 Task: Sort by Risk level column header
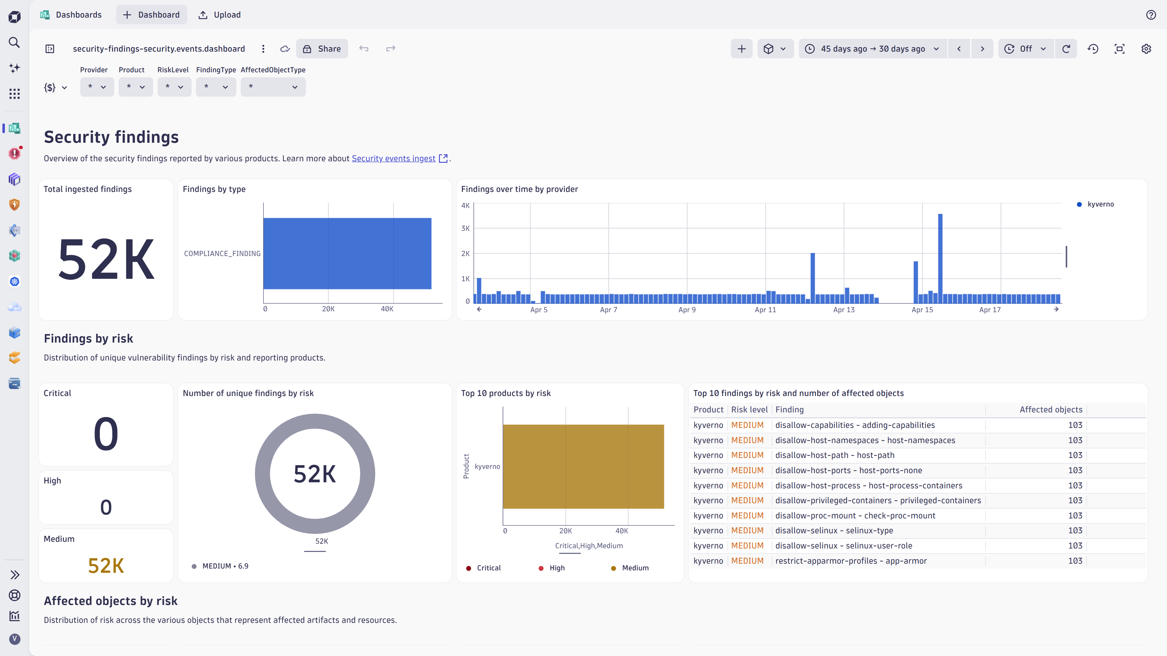pyautogui.click(x=749, y=410)
